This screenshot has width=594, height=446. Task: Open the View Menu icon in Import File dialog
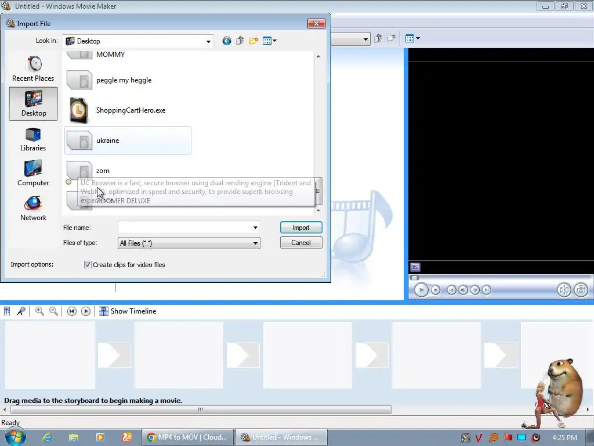click(269, 41)
